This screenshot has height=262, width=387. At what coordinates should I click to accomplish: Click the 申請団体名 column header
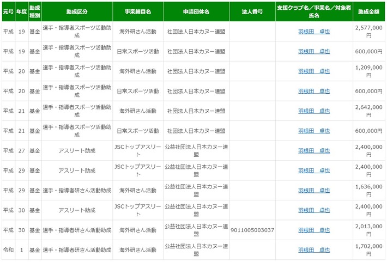pos(196,11)
